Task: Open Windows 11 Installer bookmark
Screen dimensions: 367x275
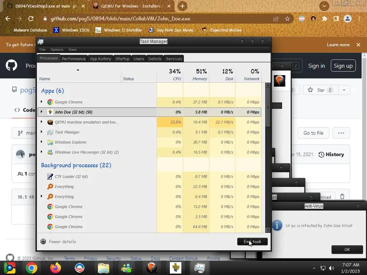Action: 119,30
